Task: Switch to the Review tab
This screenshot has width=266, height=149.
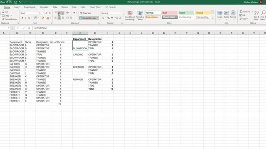Action: coord(64,7)
